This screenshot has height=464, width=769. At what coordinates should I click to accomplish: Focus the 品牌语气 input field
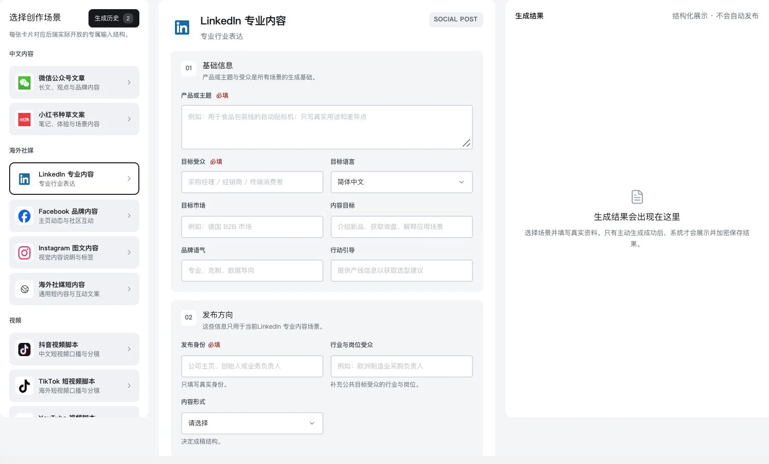pyautogui.click(x=252, y=271)
